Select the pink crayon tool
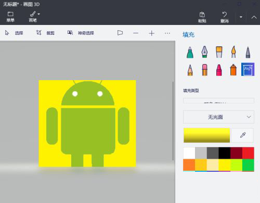The width and height of the screenshot is (260, 203). click(x=219, y=70)
